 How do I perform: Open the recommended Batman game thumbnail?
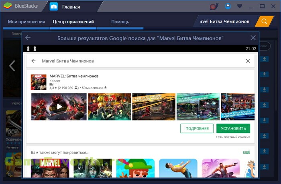point(93,168)
